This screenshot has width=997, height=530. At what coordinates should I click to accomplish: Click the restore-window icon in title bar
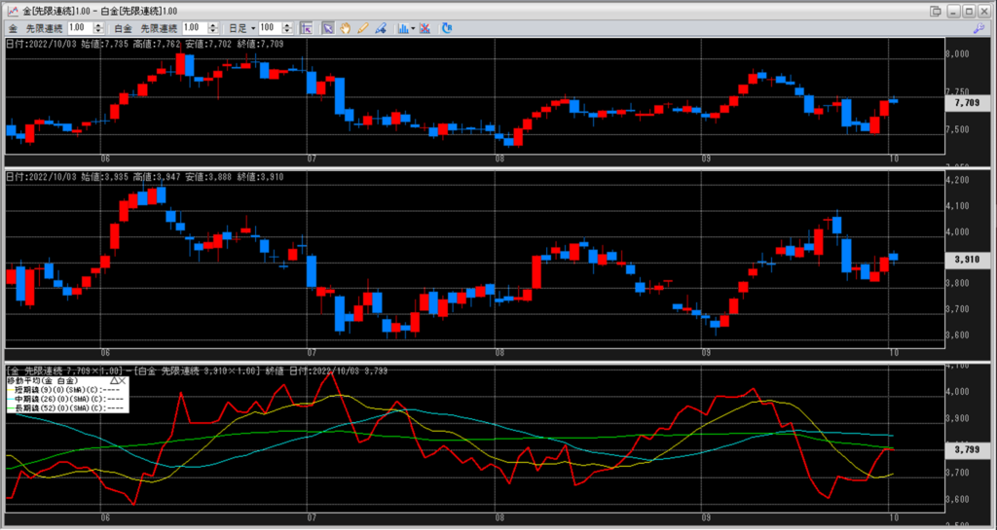pos(936,10)
